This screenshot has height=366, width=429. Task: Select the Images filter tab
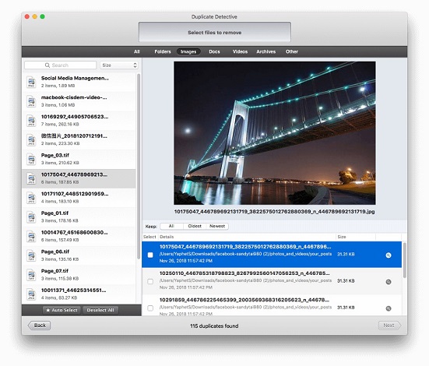(188, 51)
